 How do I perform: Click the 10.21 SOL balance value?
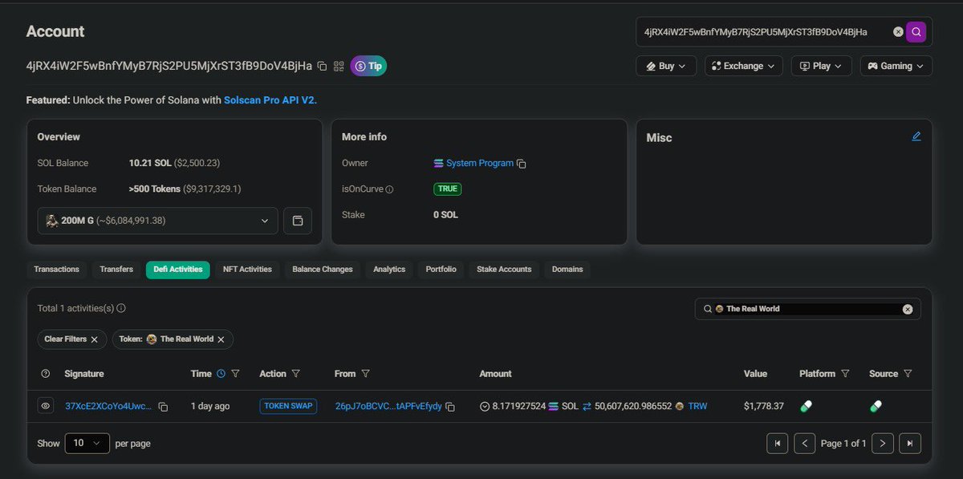coord(150,163)
